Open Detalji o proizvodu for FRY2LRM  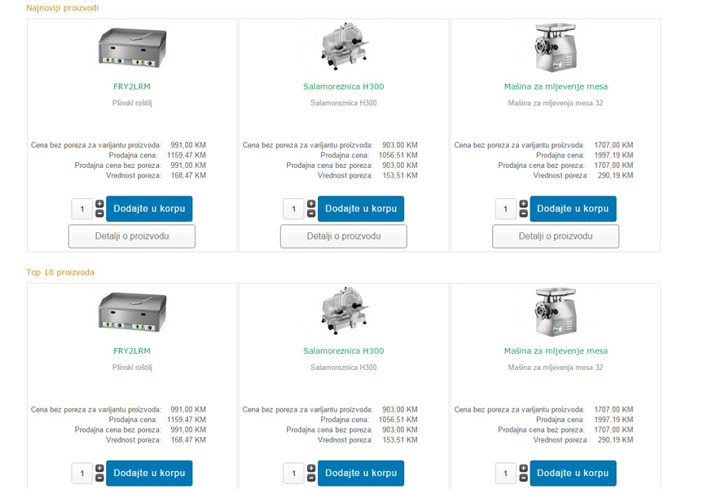pyautogui.click(x=132, y=236)
